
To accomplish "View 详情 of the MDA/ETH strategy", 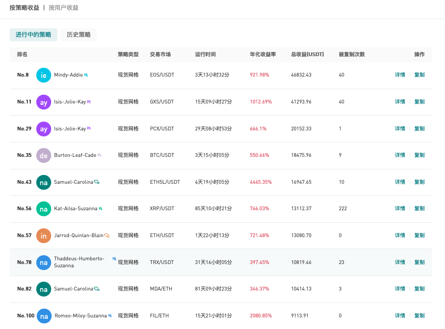I will [x=400, y=289].
